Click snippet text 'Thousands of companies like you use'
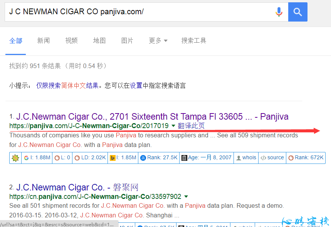The image size is (331, 227). coord(62,135)
